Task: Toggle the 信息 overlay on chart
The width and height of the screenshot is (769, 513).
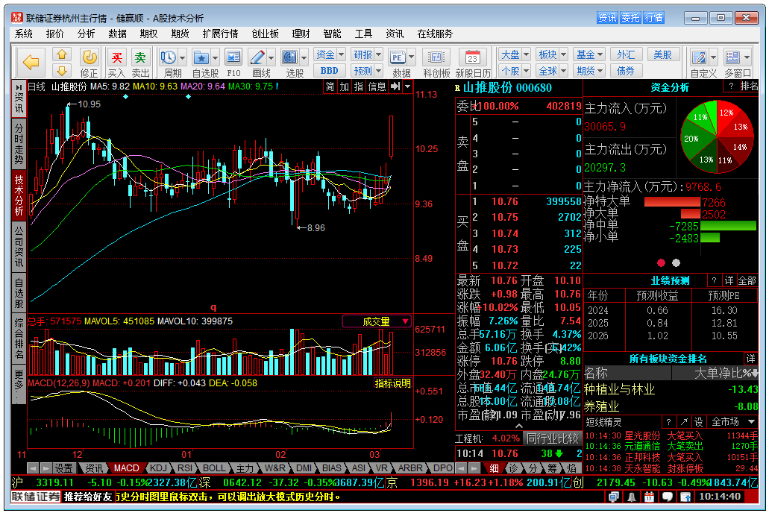Action: click(377, 86)
